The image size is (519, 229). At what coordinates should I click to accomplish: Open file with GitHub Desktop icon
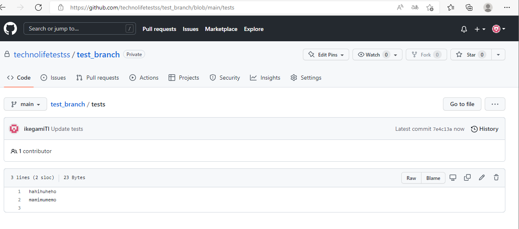tap(453, 177)
